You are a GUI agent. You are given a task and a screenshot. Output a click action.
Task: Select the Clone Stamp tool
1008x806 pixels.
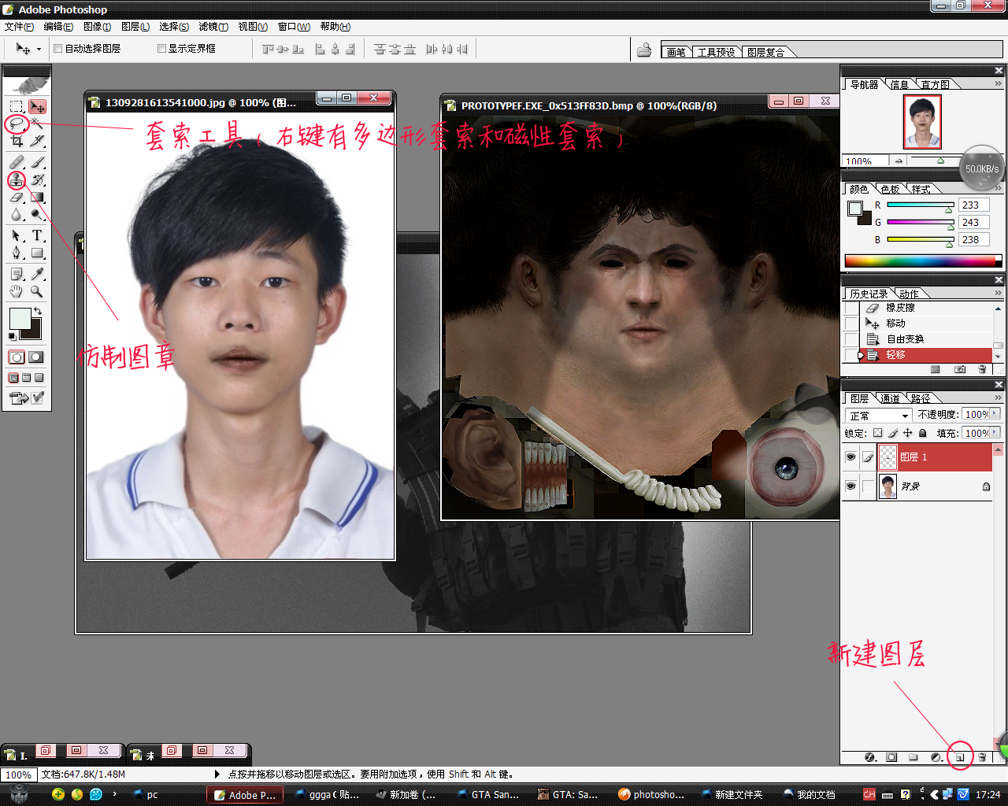point(17,180)
